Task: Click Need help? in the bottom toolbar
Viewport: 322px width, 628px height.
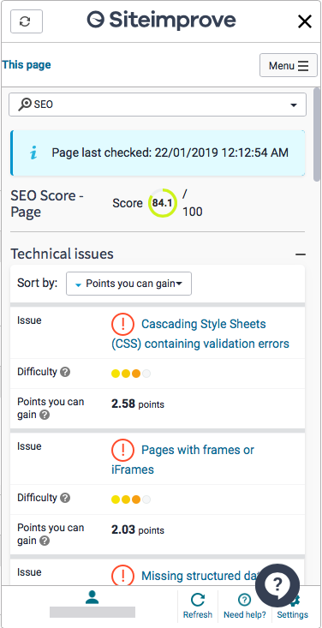Action: pyautogui.click(x=244, y=606)
